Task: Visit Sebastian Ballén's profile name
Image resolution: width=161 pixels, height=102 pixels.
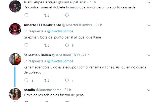Action: (37, 55)
